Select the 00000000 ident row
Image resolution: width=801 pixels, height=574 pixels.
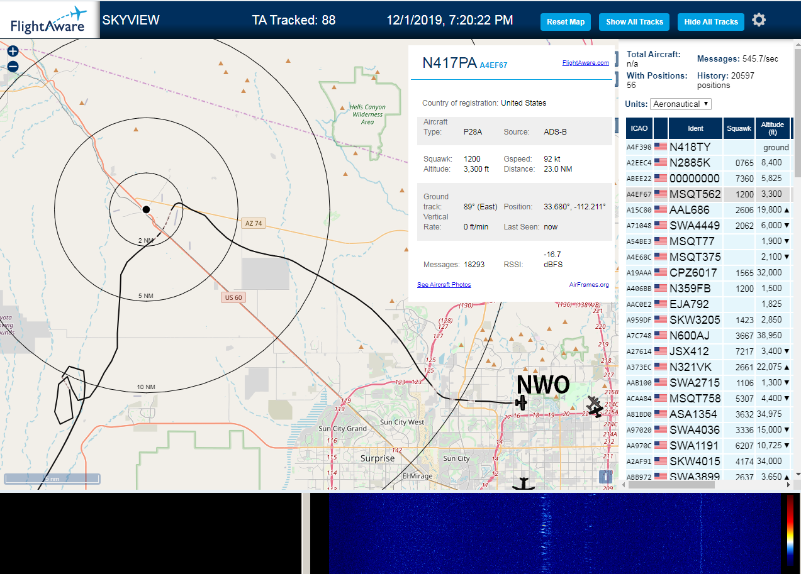pos(695,179)
